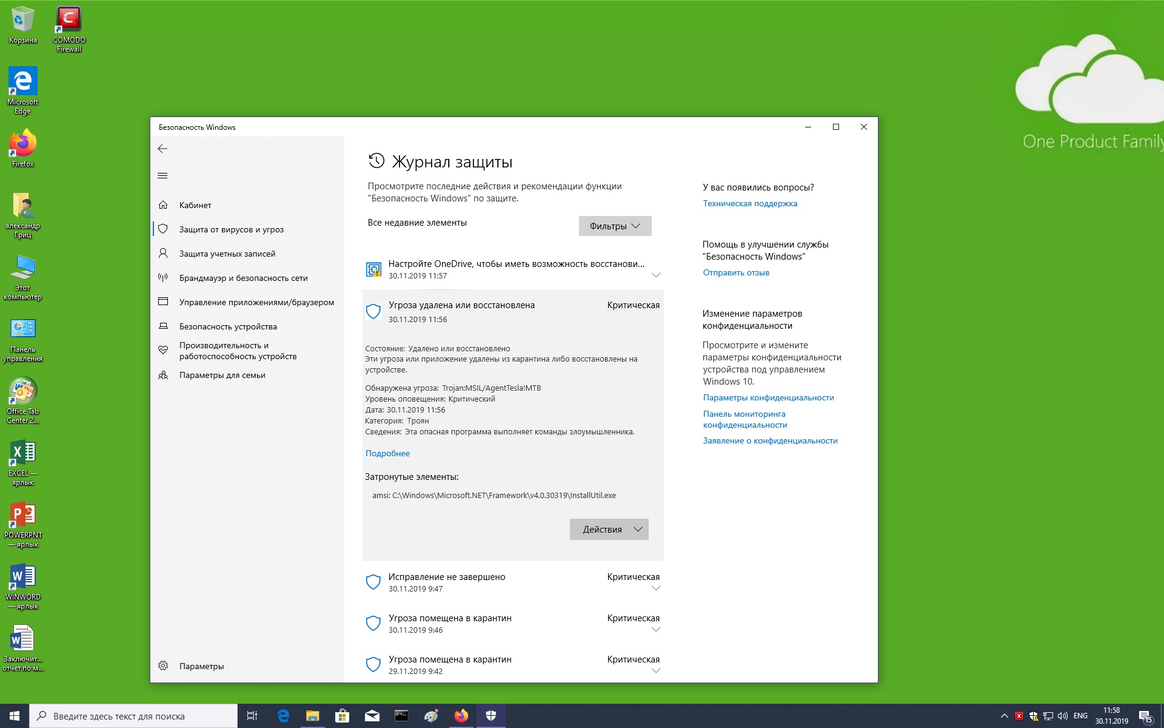Expand threat quarantined entry from 30.11.2019 9:46
The width and height of the screenshot is (1164, 728).
[655, 630]
